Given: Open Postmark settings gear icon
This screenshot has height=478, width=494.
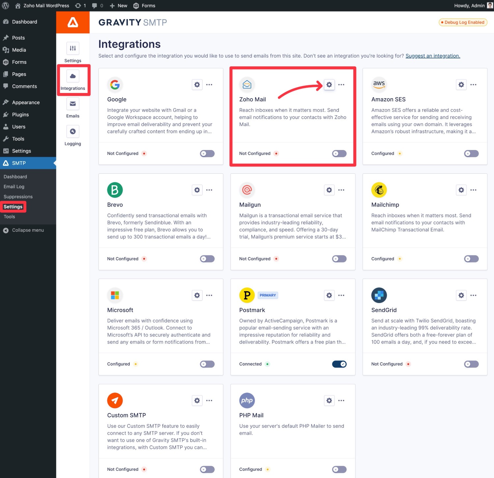Looking at the screenshot, I should pos(329,295).
